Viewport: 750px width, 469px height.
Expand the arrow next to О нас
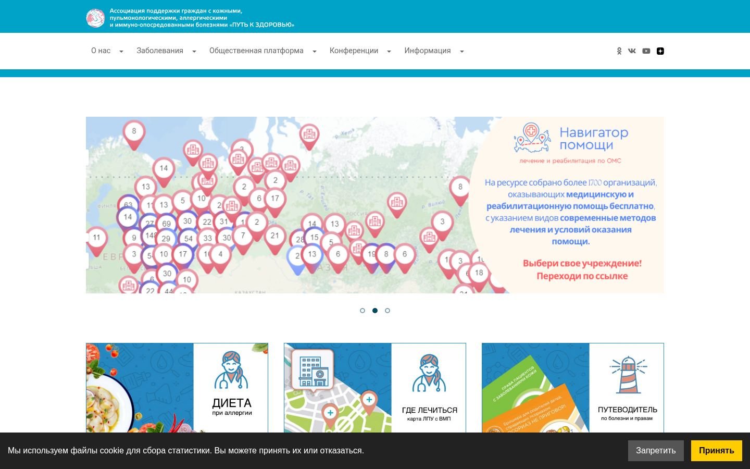(x=121, y=51)
